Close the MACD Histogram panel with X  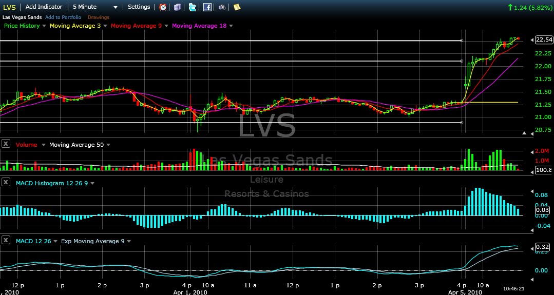[6, 183]
